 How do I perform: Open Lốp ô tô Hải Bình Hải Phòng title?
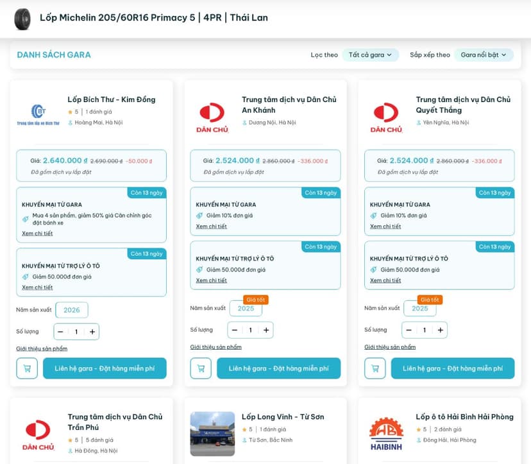(464, 417)
